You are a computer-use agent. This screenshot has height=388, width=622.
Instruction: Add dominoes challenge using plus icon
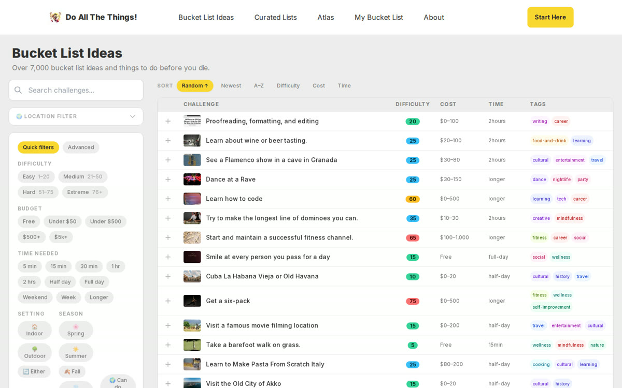tap(168, 218)
